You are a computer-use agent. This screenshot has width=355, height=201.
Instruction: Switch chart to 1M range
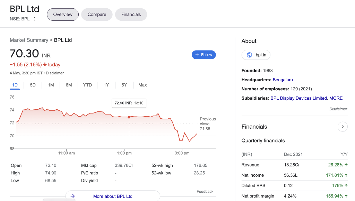[x=51, y=85]
